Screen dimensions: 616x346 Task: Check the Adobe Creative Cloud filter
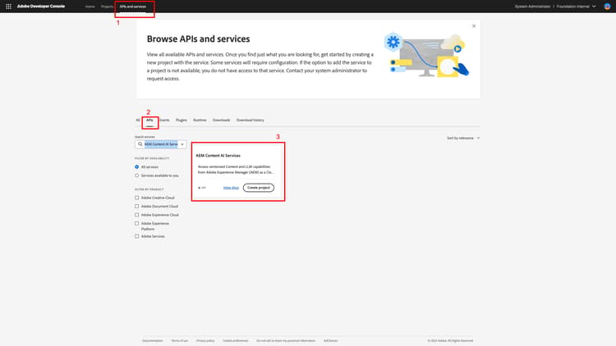(x=136, y=198)
